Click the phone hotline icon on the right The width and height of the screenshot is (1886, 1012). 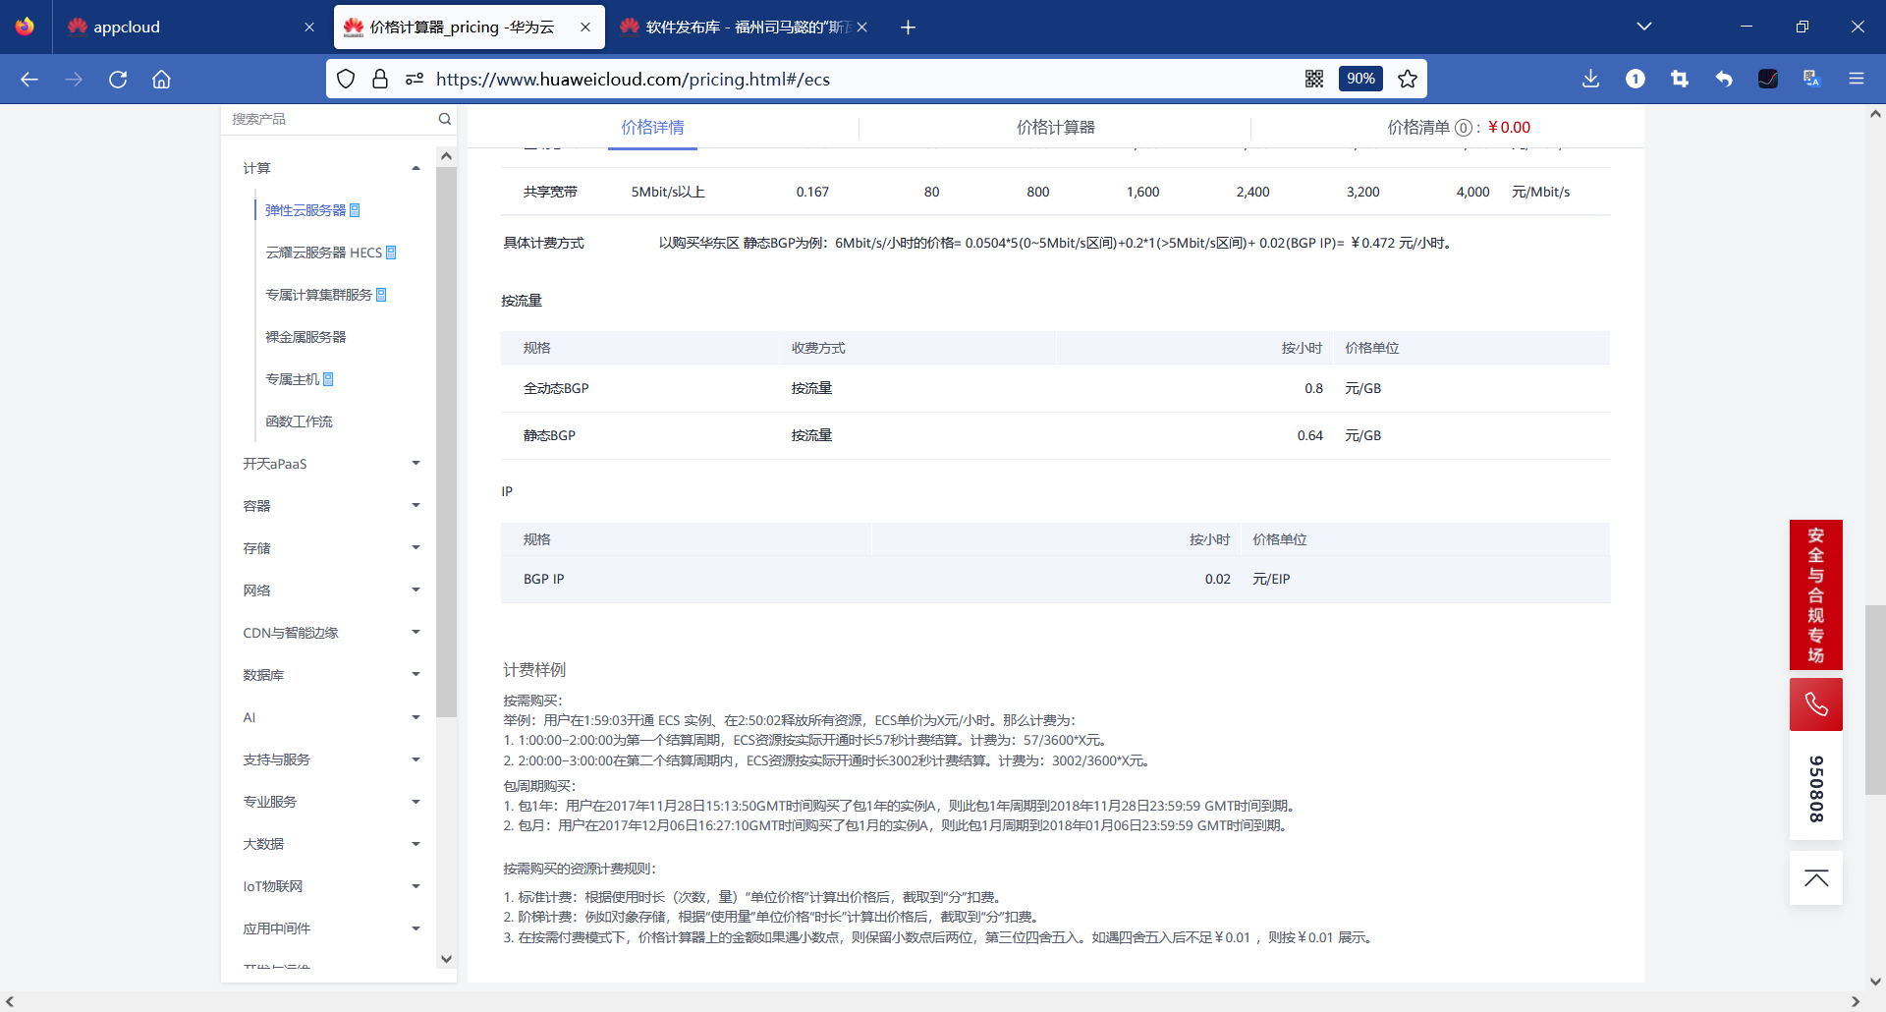pos(1816,704)
